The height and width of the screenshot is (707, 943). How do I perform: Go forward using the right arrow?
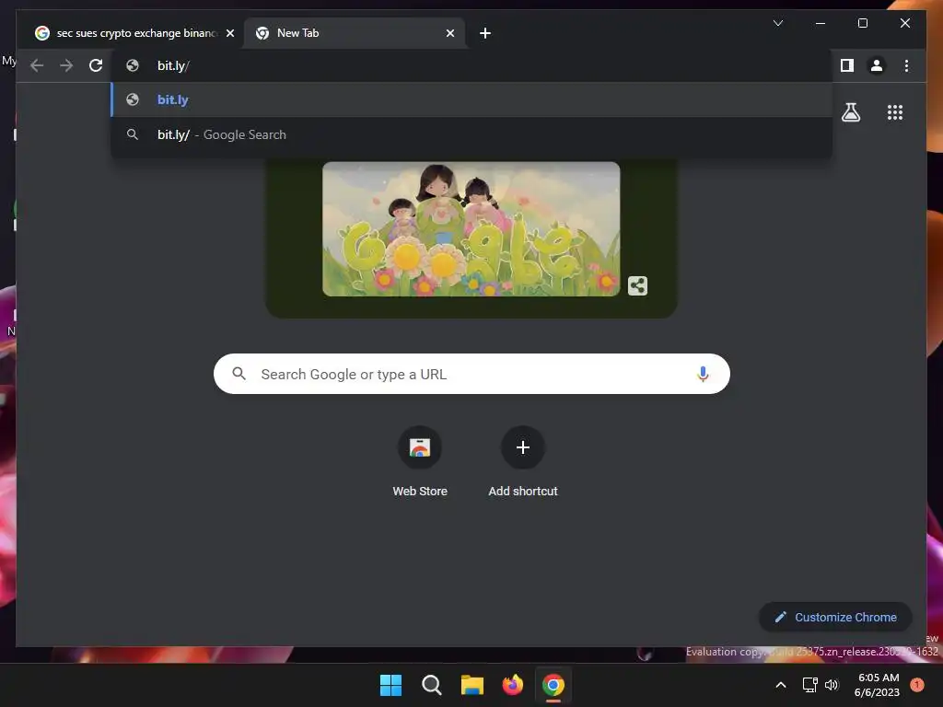tap(66, 65)
